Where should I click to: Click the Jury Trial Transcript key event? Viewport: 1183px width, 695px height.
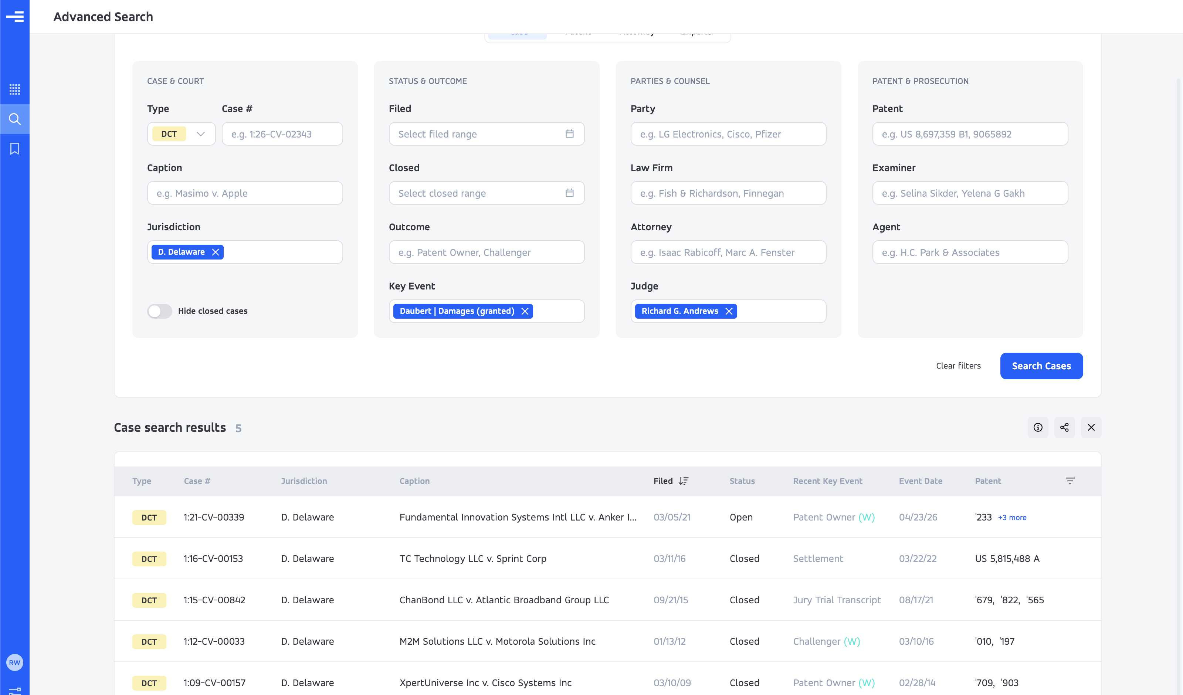[837, 600]
